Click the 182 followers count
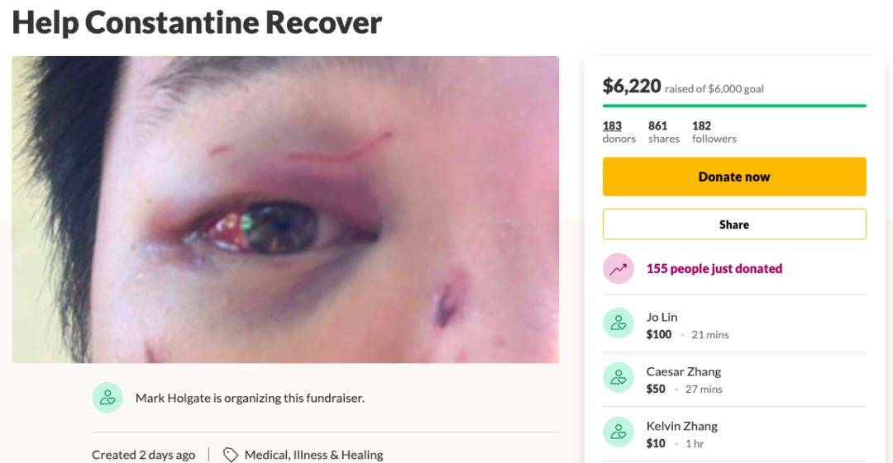 click(x=702, y=126)
